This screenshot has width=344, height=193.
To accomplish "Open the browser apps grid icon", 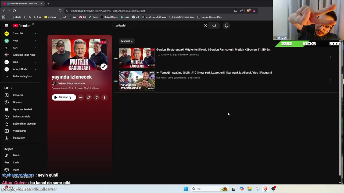I will coord(4,17).
